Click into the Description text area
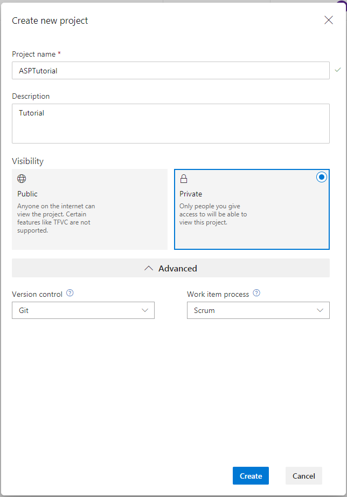The image size is (347, 497). 170,124
